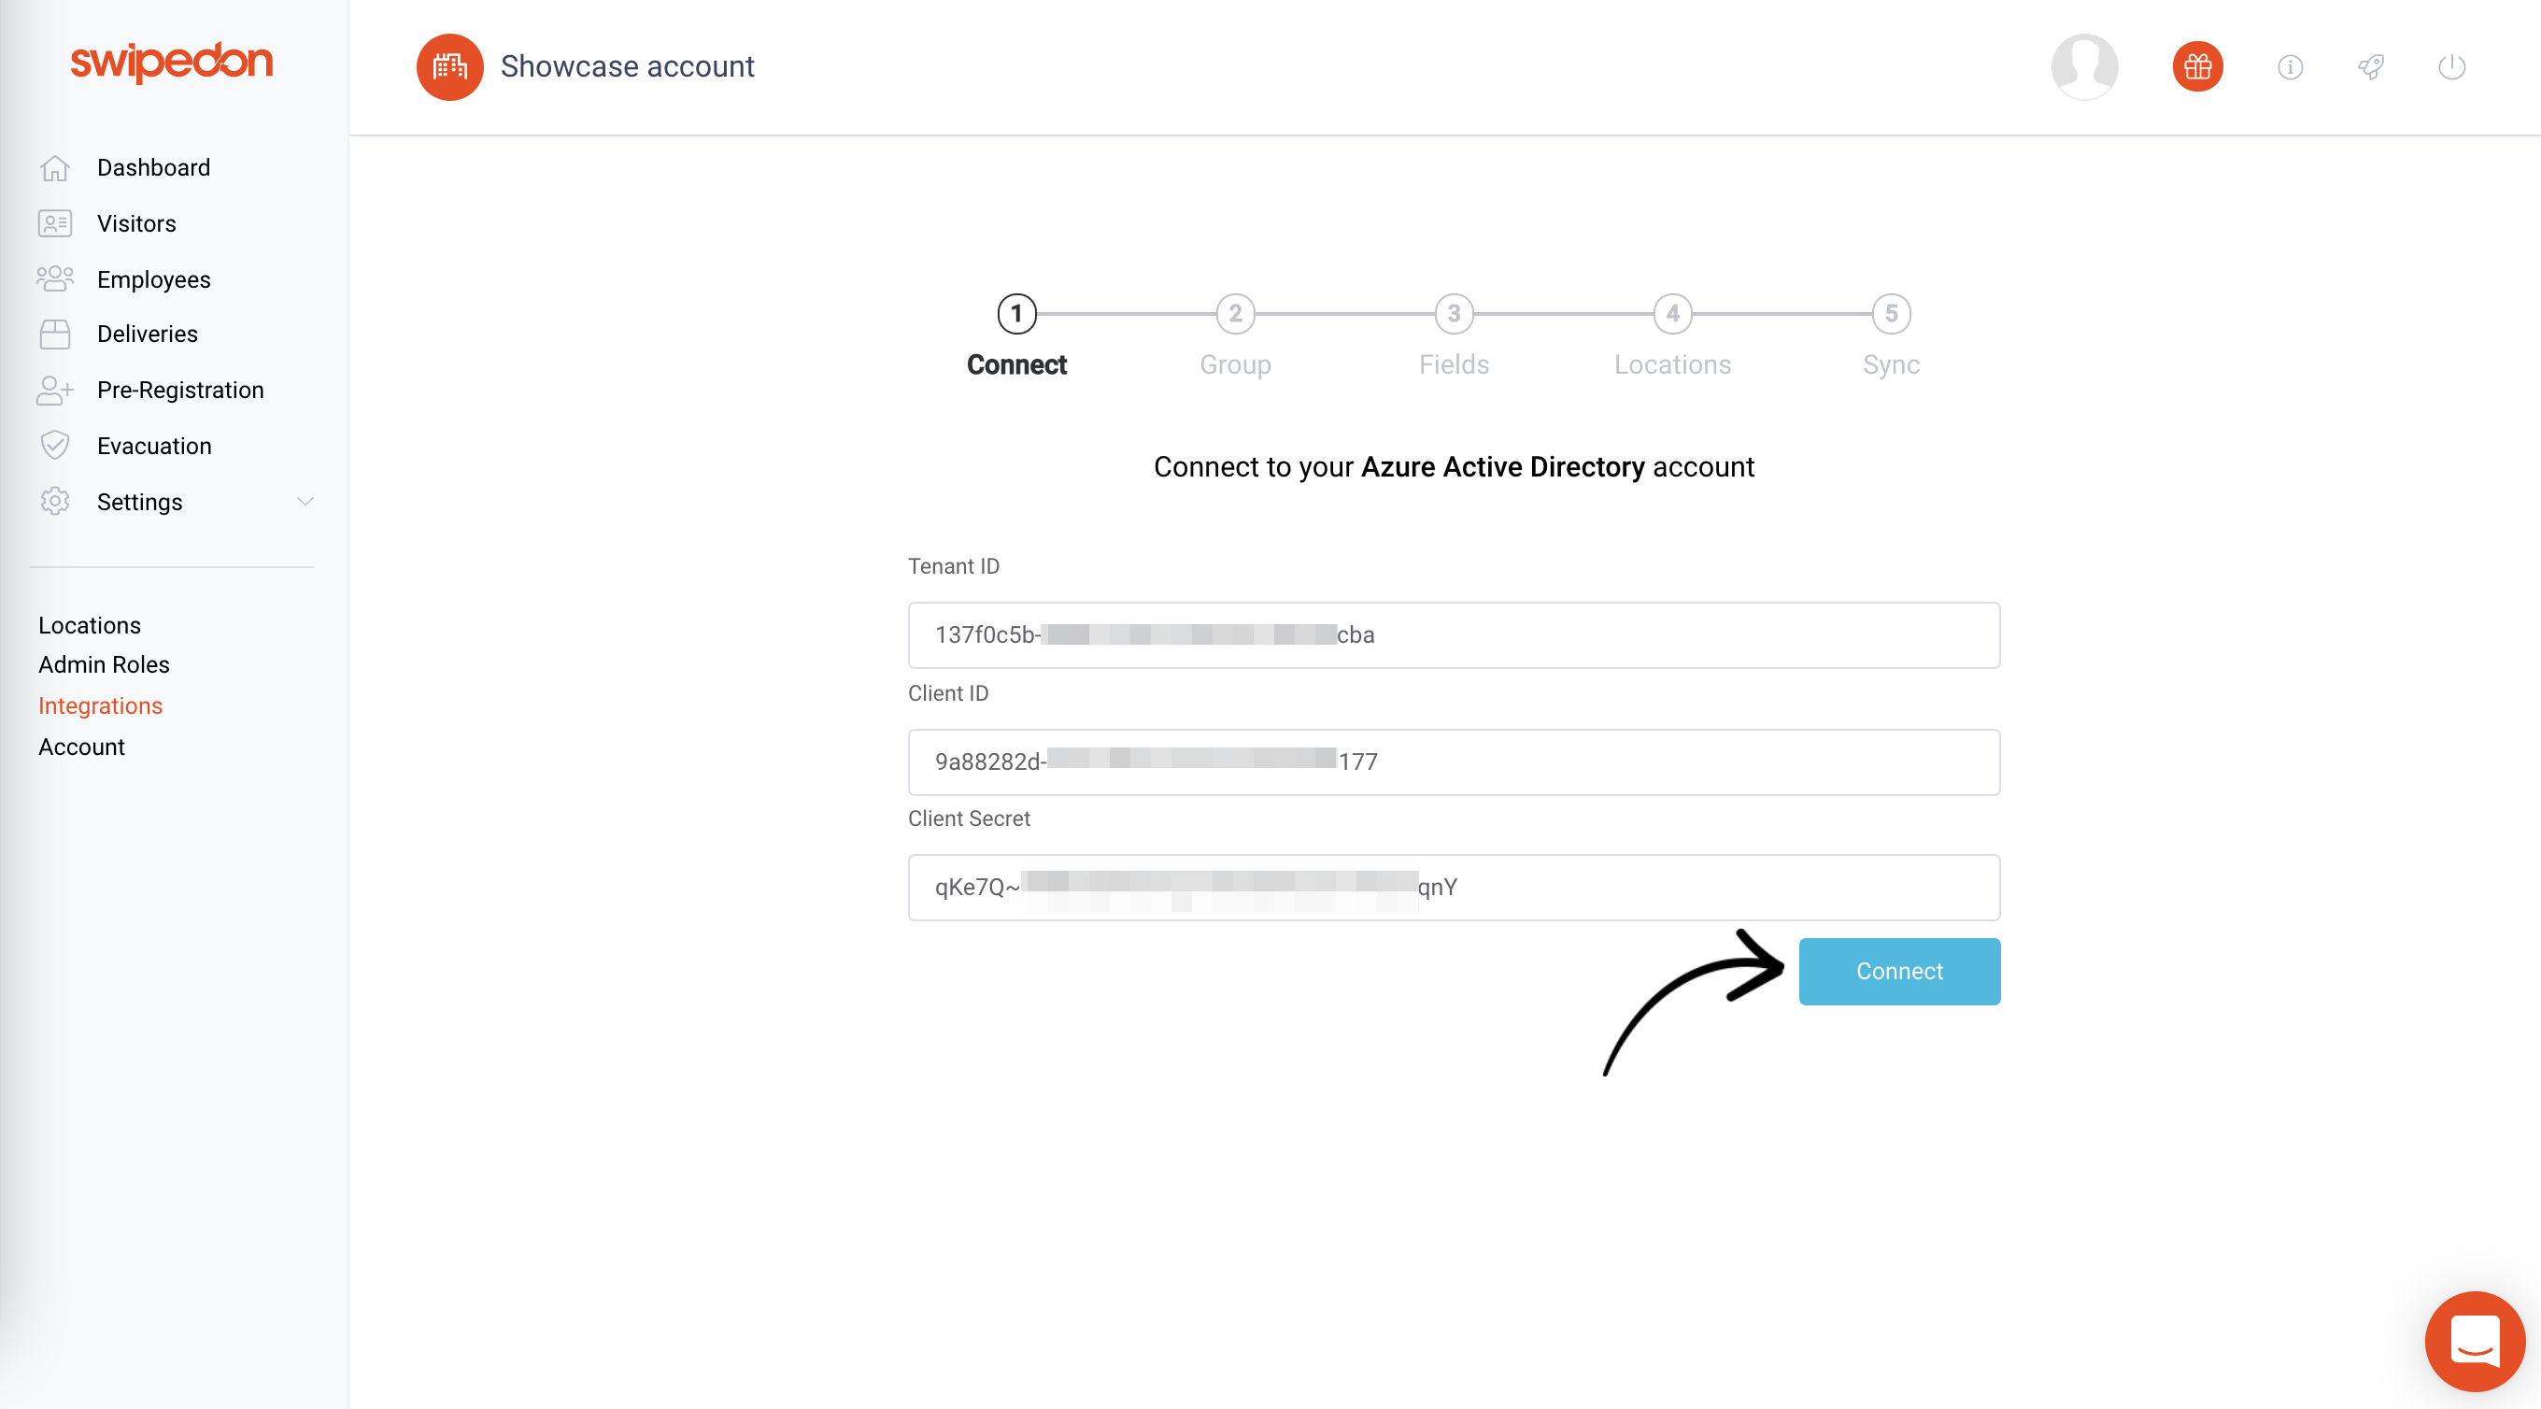
Task: Click the information icon in header
Action: pos(2290,67)
